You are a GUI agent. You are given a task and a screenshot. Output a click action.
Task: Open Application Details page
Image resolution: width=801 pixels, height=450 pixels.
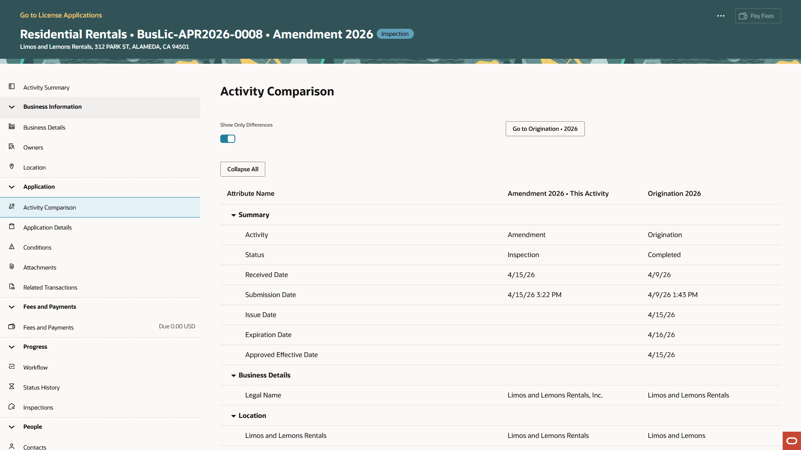pyautogui.click(x=47, y=227)
